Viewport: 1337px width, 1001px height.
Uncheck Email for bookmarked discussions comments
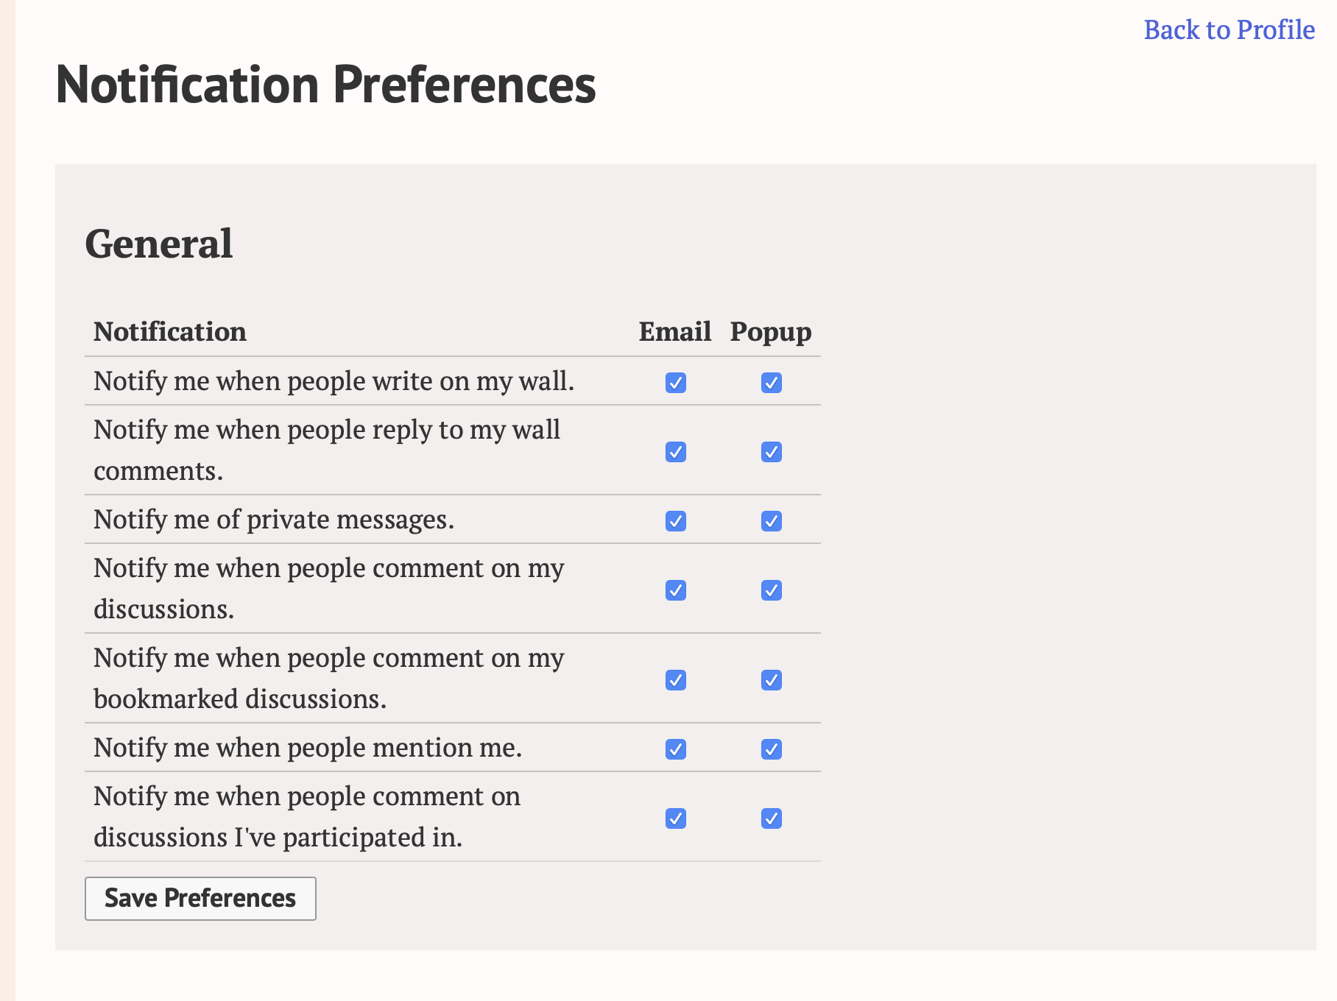(676, 680)
